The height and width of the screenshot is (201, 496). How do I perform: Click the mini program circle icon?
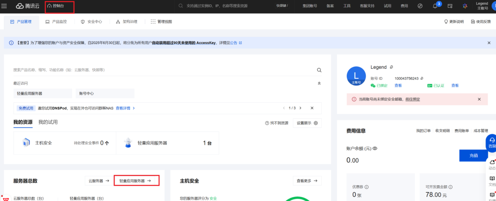pyautogui.click(x=420, y=6)
